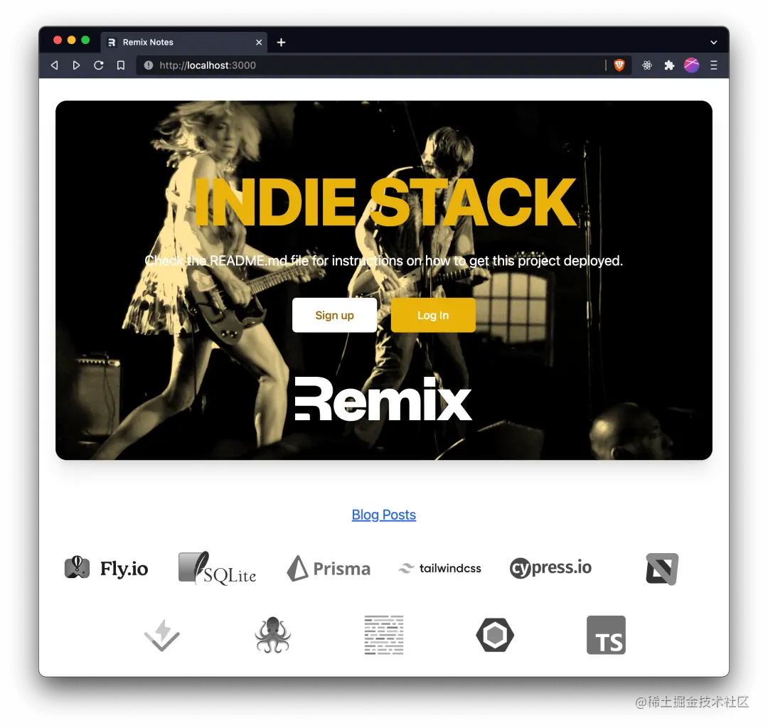Open the Fly.io logo link
The image size is (768, 728).
click(106, 569)
